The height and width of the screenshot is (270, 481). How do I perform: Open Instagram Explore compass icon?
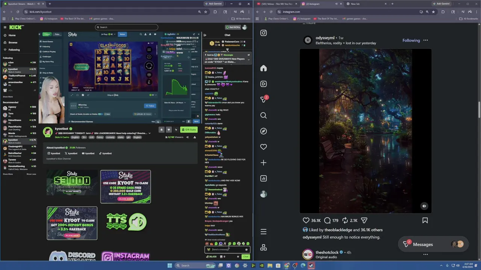[263, 131]
